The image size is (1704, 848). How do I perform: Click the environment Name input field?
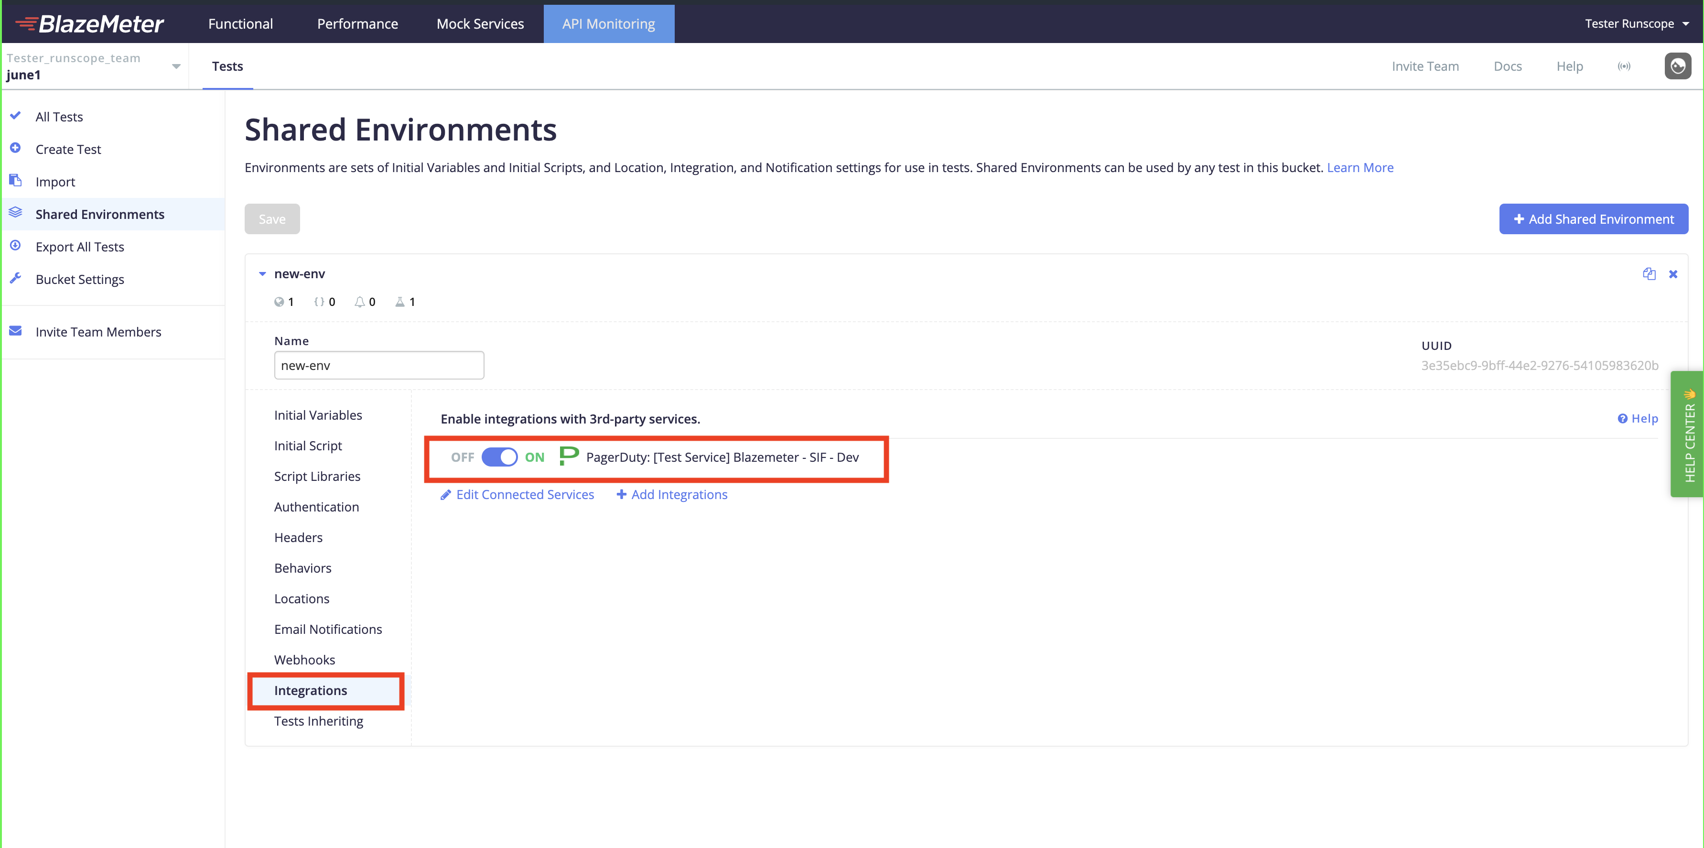379,365
